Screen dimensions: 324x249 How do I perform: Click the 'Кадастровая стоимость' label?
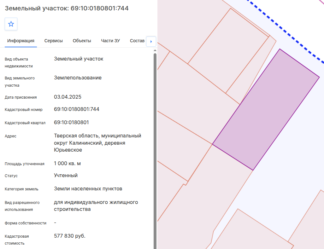click(x=17, y=240)
